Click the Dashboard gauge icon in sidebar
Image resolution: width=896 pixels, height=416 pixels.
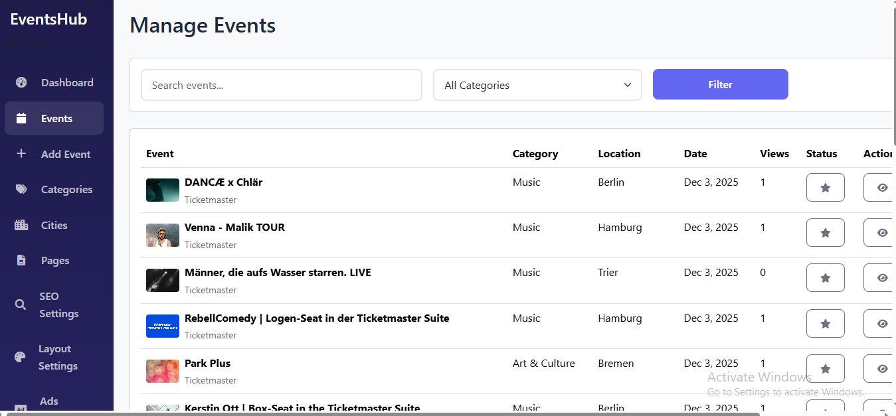coord(21,83)
